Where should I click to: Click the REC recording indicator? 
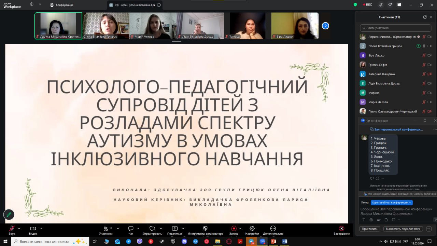pos(367,5)
